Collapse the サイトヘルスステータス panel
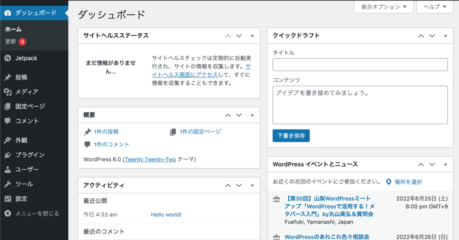459x240 pixels. [252, 36]
